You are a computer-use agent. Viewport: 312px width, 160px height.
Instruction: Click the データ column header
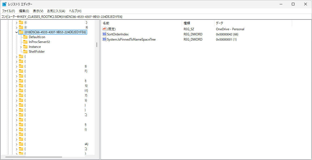pos(219,23)
